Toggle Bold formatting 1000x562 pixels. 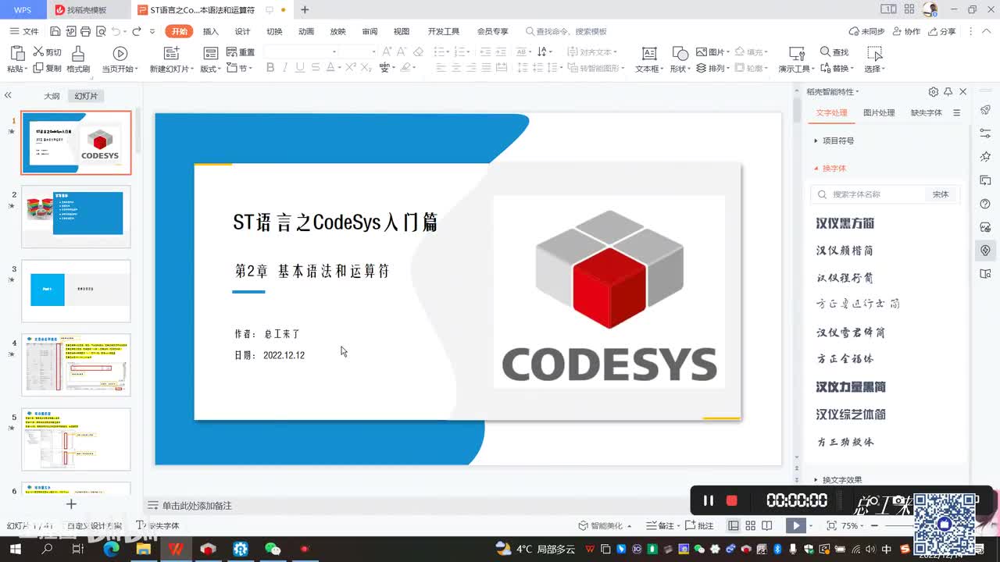[270, 68]
